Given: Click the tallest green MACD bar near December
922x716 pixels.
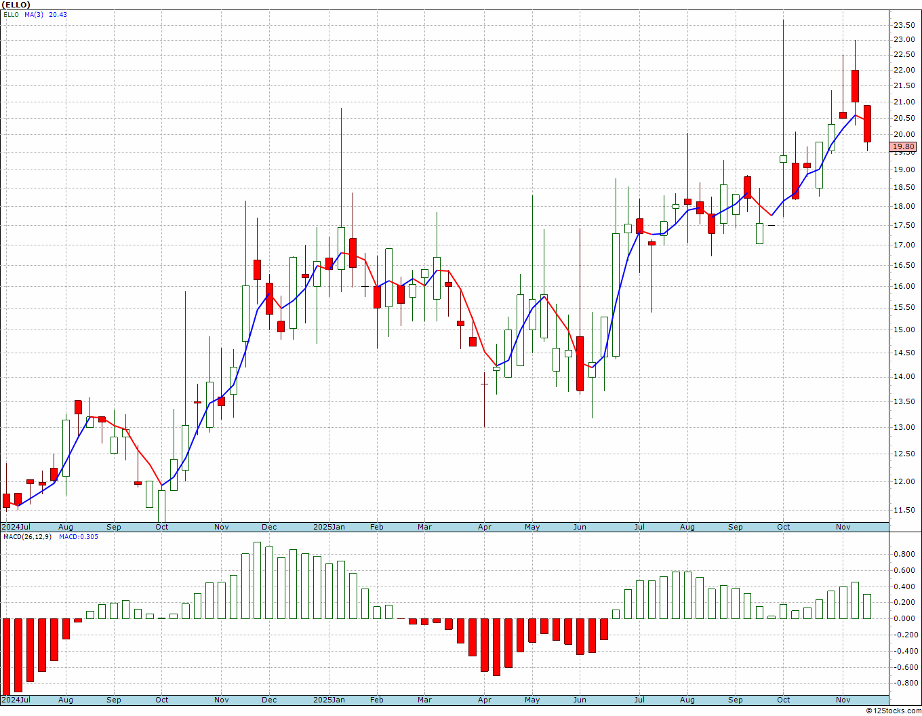Looking at the screenshot, I should [257, 580].
